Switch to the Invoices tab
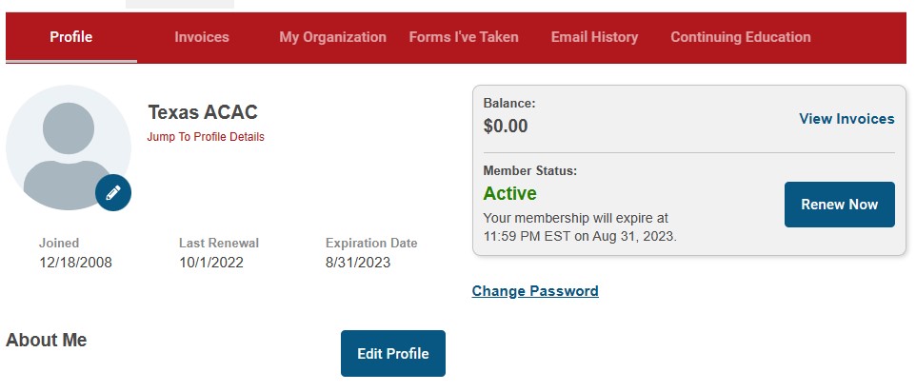 (202, 37)
